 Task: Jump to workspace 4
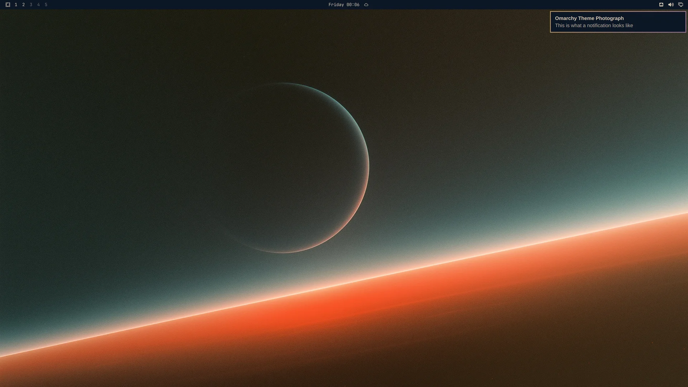(38, 5)
